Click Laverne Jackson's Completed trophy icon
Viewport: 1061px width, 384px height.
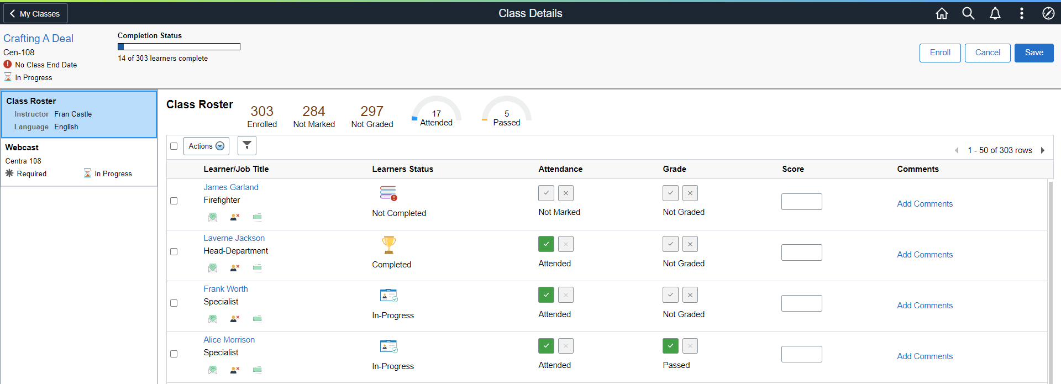[x=389, y=244]
